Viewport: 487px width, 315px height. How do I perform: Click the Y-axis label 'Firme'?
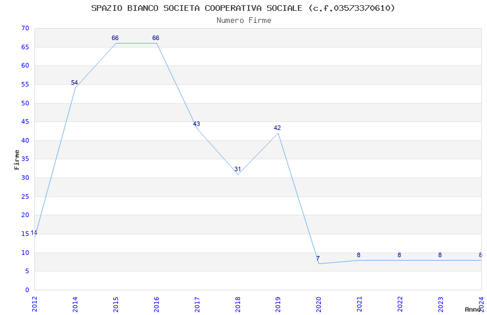click(x=17, y=160)
